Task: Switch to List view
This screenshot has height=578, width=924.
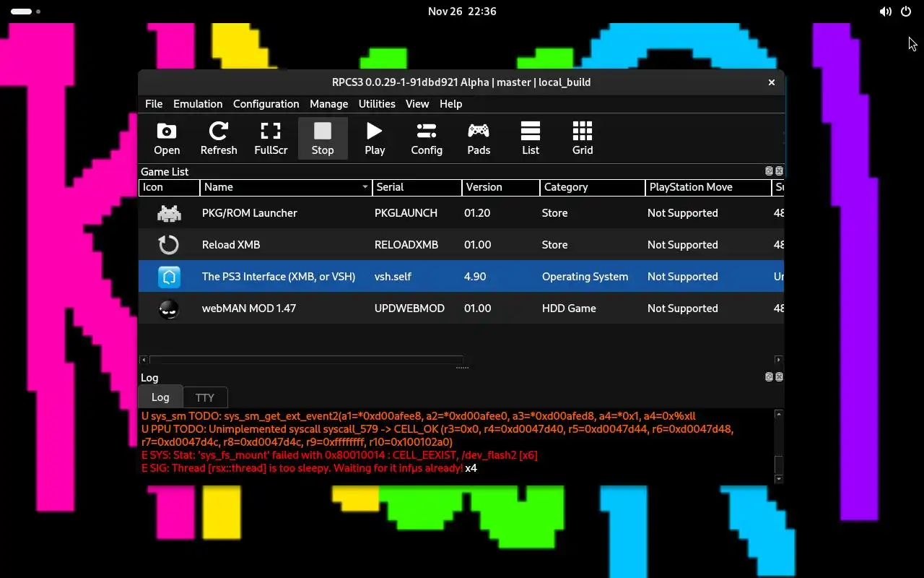Action: tap(531, 138)
